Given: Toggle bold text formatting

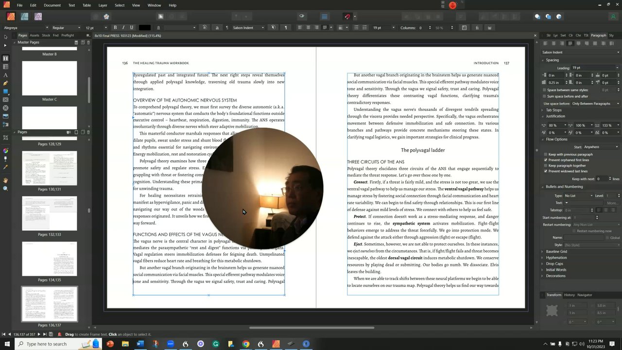Looking at the screenshot, I should tap(115, 28).
